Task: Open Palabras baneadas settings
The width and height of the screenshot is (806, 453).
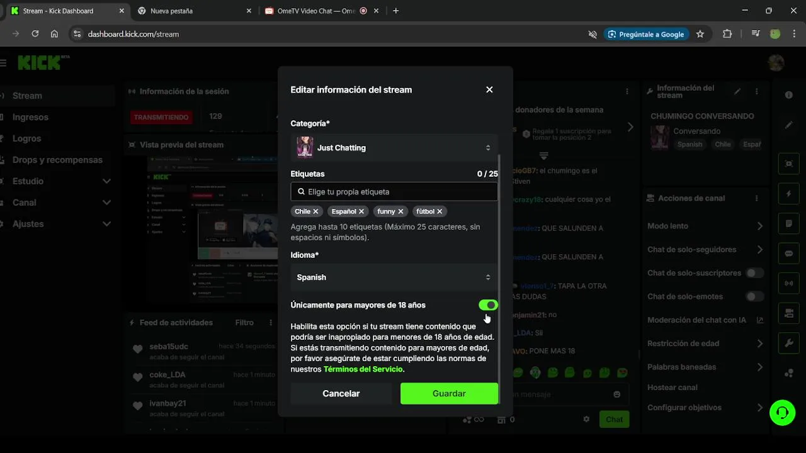Action: click(705, 367)
